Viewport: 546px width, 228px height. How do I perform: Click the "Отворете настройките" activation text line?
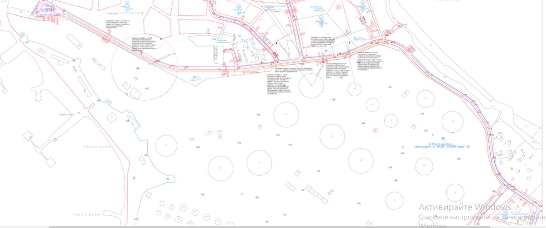click(x=453, y=217)
